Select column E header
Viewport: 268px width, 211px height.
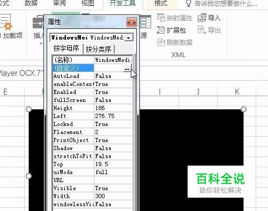click(x=5, y=92)
